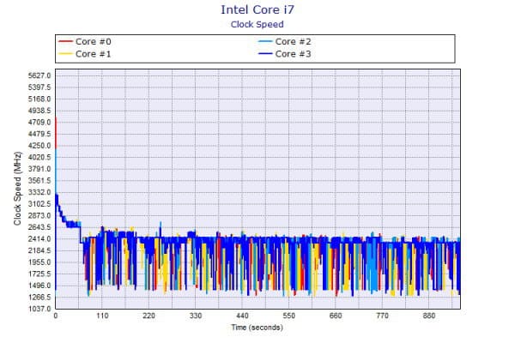Click the 'Intel Core i7' chart title
Image resolution: width=515 pixels, height=343 pixels.
pyautogui.click(x=257, y=9)
